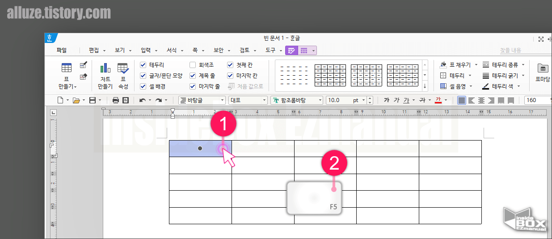
Task: Toggle 글자/문단 모양 checkbox
Action: coord(143,76)
